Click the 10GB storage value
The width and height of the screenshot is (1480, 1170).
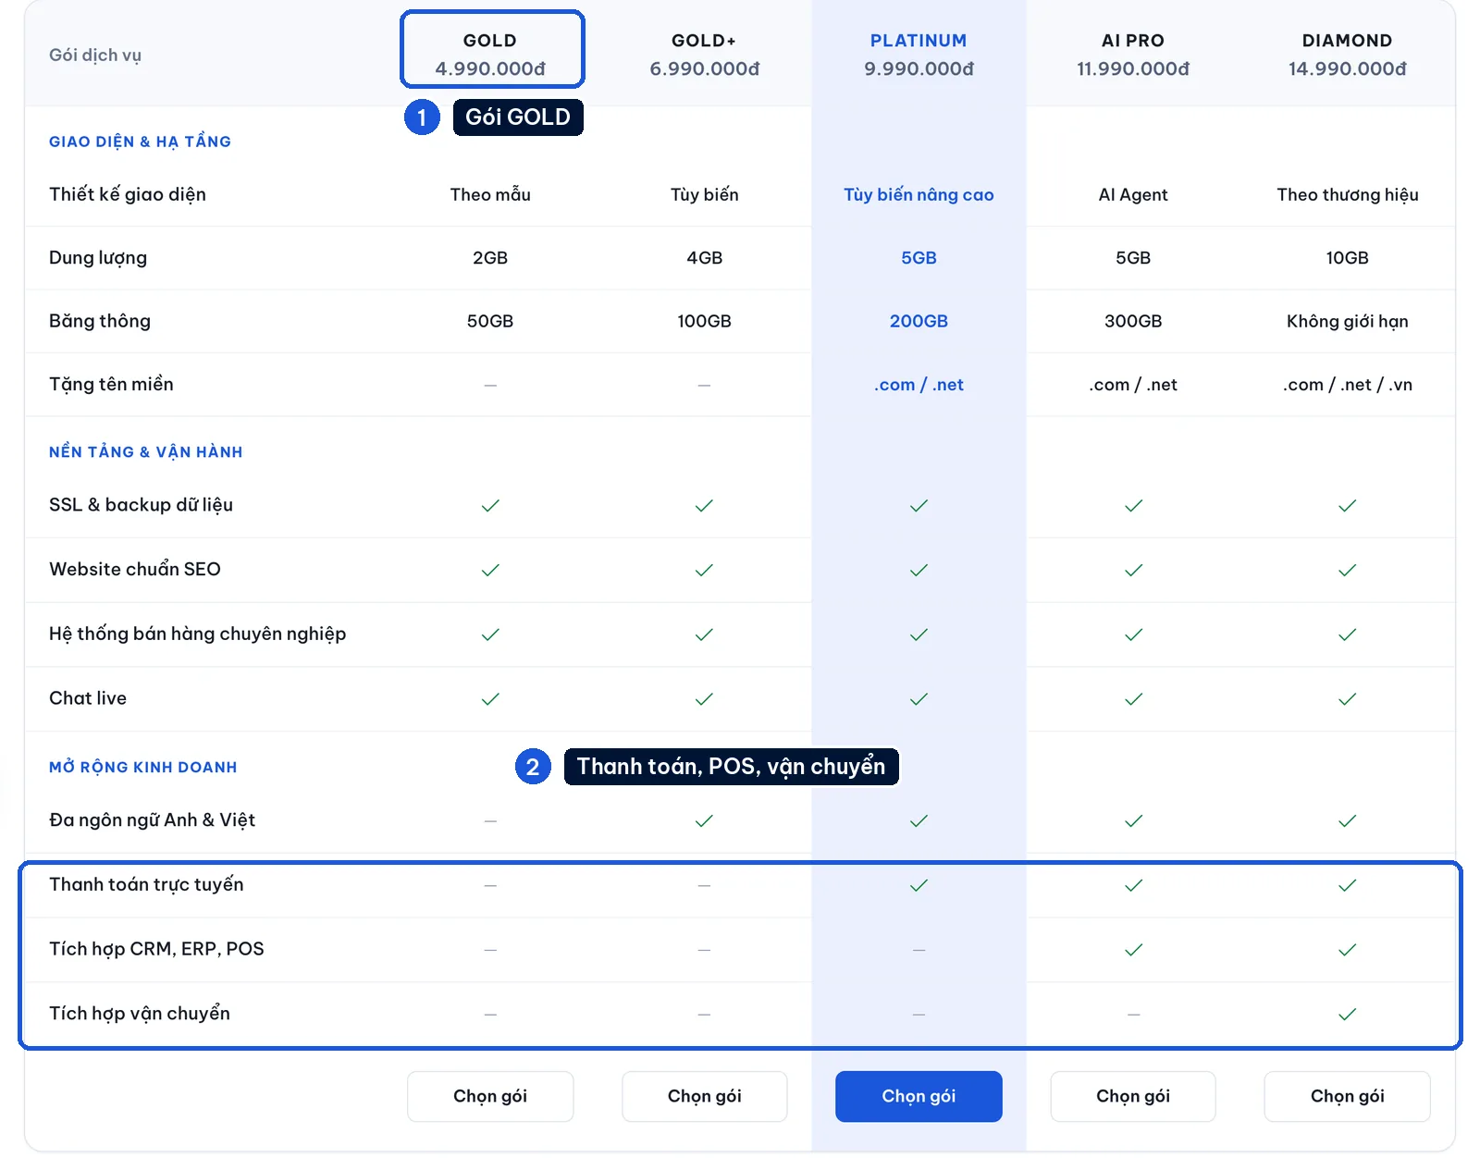pos(1347,258)
